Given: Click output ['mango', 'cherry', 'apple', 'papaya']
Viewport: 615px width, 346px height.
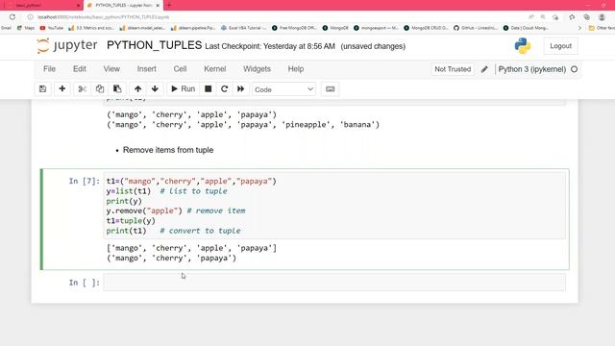Looking at the screenshot, I should click(191, 248).
